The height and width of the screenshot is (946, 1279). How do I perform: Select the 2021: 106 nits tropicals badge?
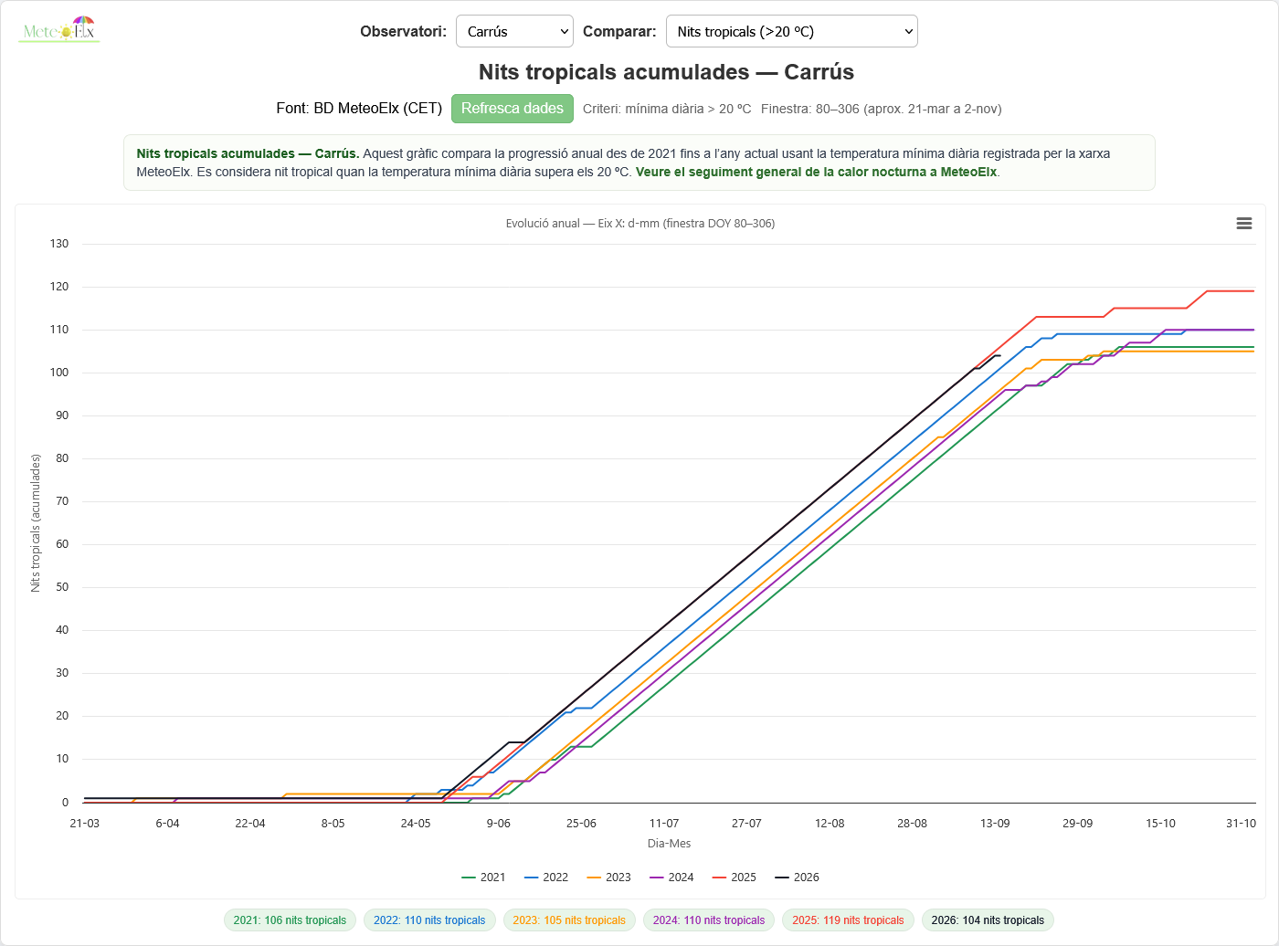click(x=290, y=920)
